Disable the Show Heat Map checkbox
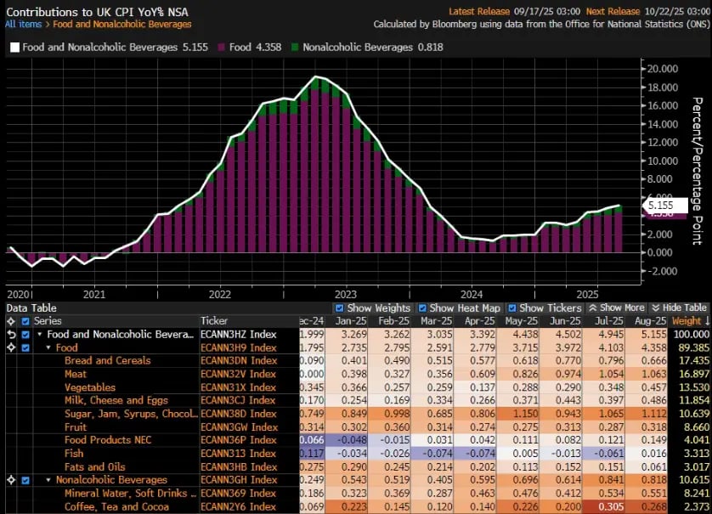 pos(422,308)
